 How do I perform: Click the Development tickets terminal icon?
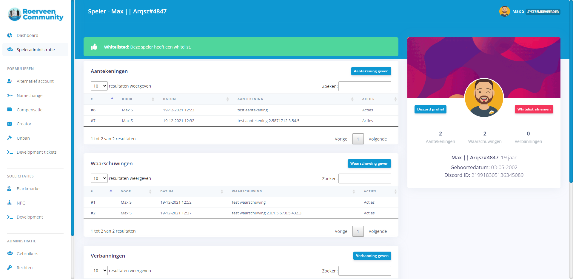tap(10, 152)
